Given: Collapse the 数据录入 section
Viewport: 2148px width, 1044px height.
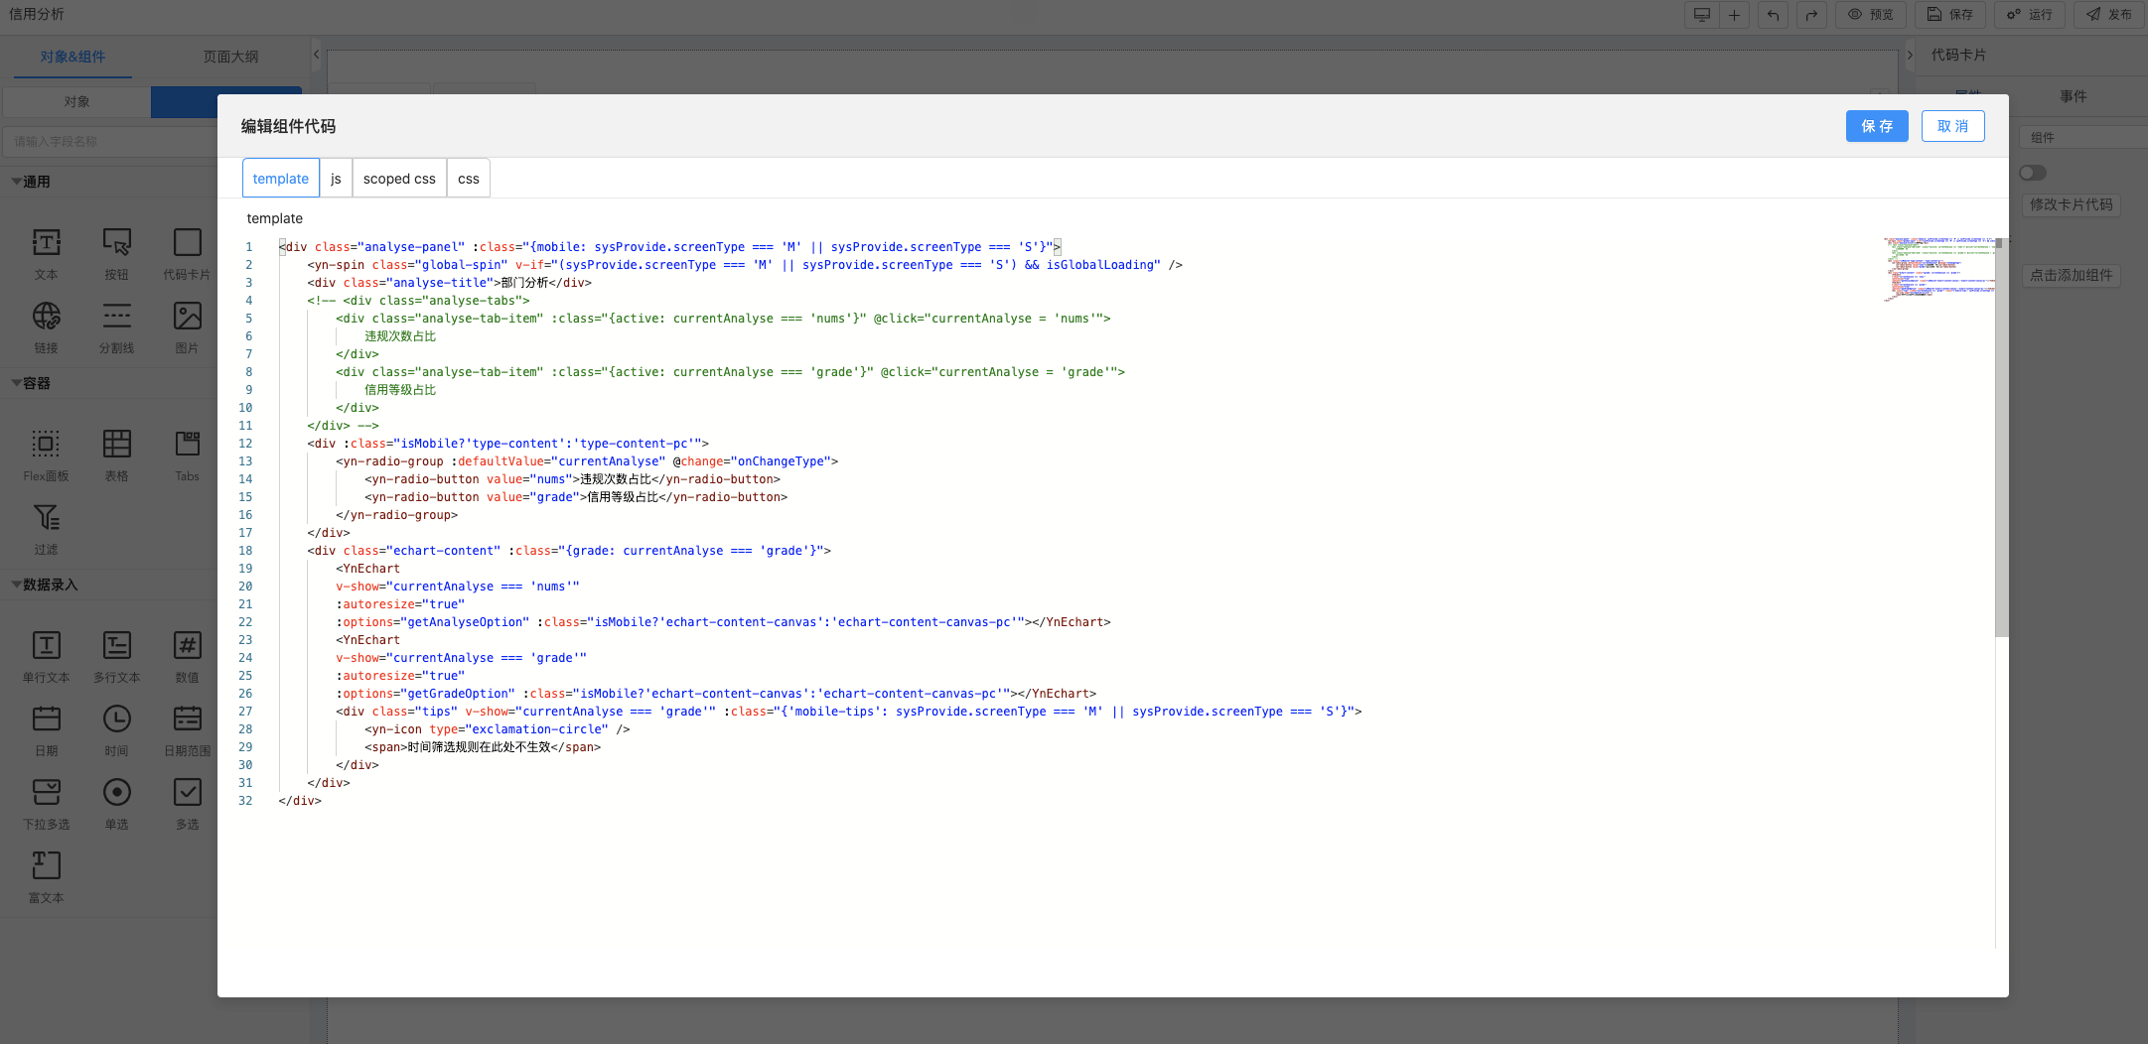Looking at the screenshot, I should click(17, 585).
